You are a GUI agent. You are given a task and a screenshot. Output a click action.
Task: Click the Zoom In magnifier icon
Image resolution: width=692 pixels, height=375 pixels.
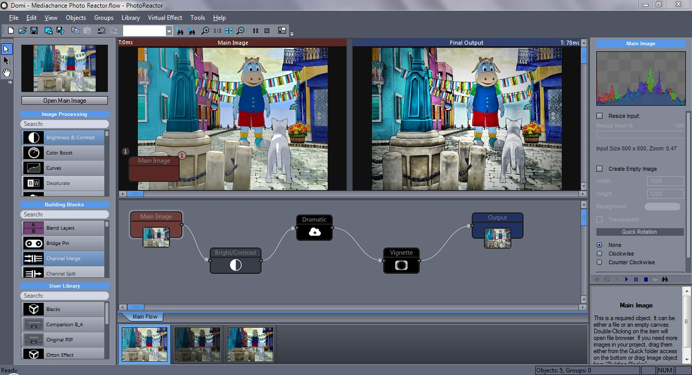(205, 31)
